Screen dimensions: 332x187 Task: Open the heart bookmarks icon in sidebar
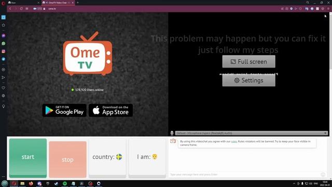4,88
